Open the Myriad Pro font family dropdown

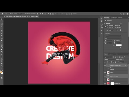[113, 36]
